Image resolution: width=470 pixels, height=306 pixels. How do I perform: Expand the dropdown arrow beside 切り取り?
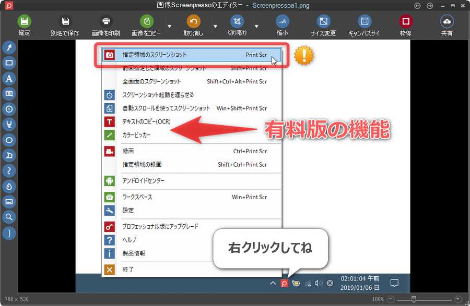[x=256, y=26]
